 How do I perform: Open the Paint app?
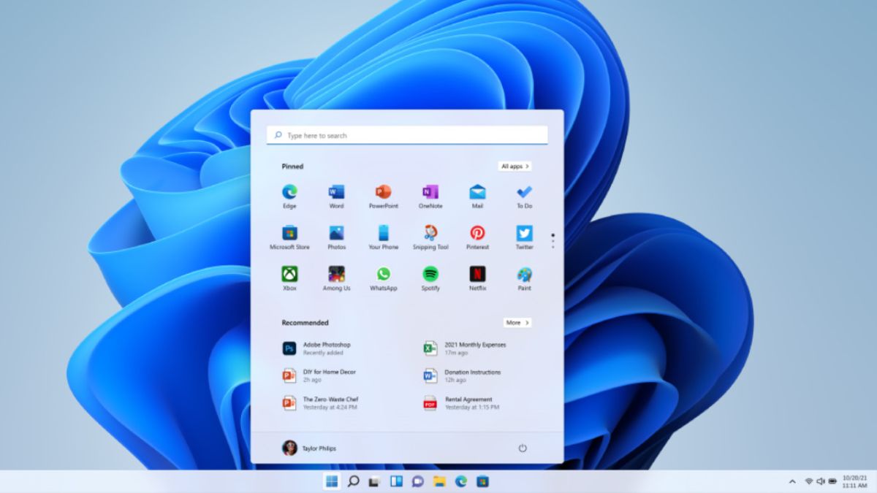coord(524,278)
